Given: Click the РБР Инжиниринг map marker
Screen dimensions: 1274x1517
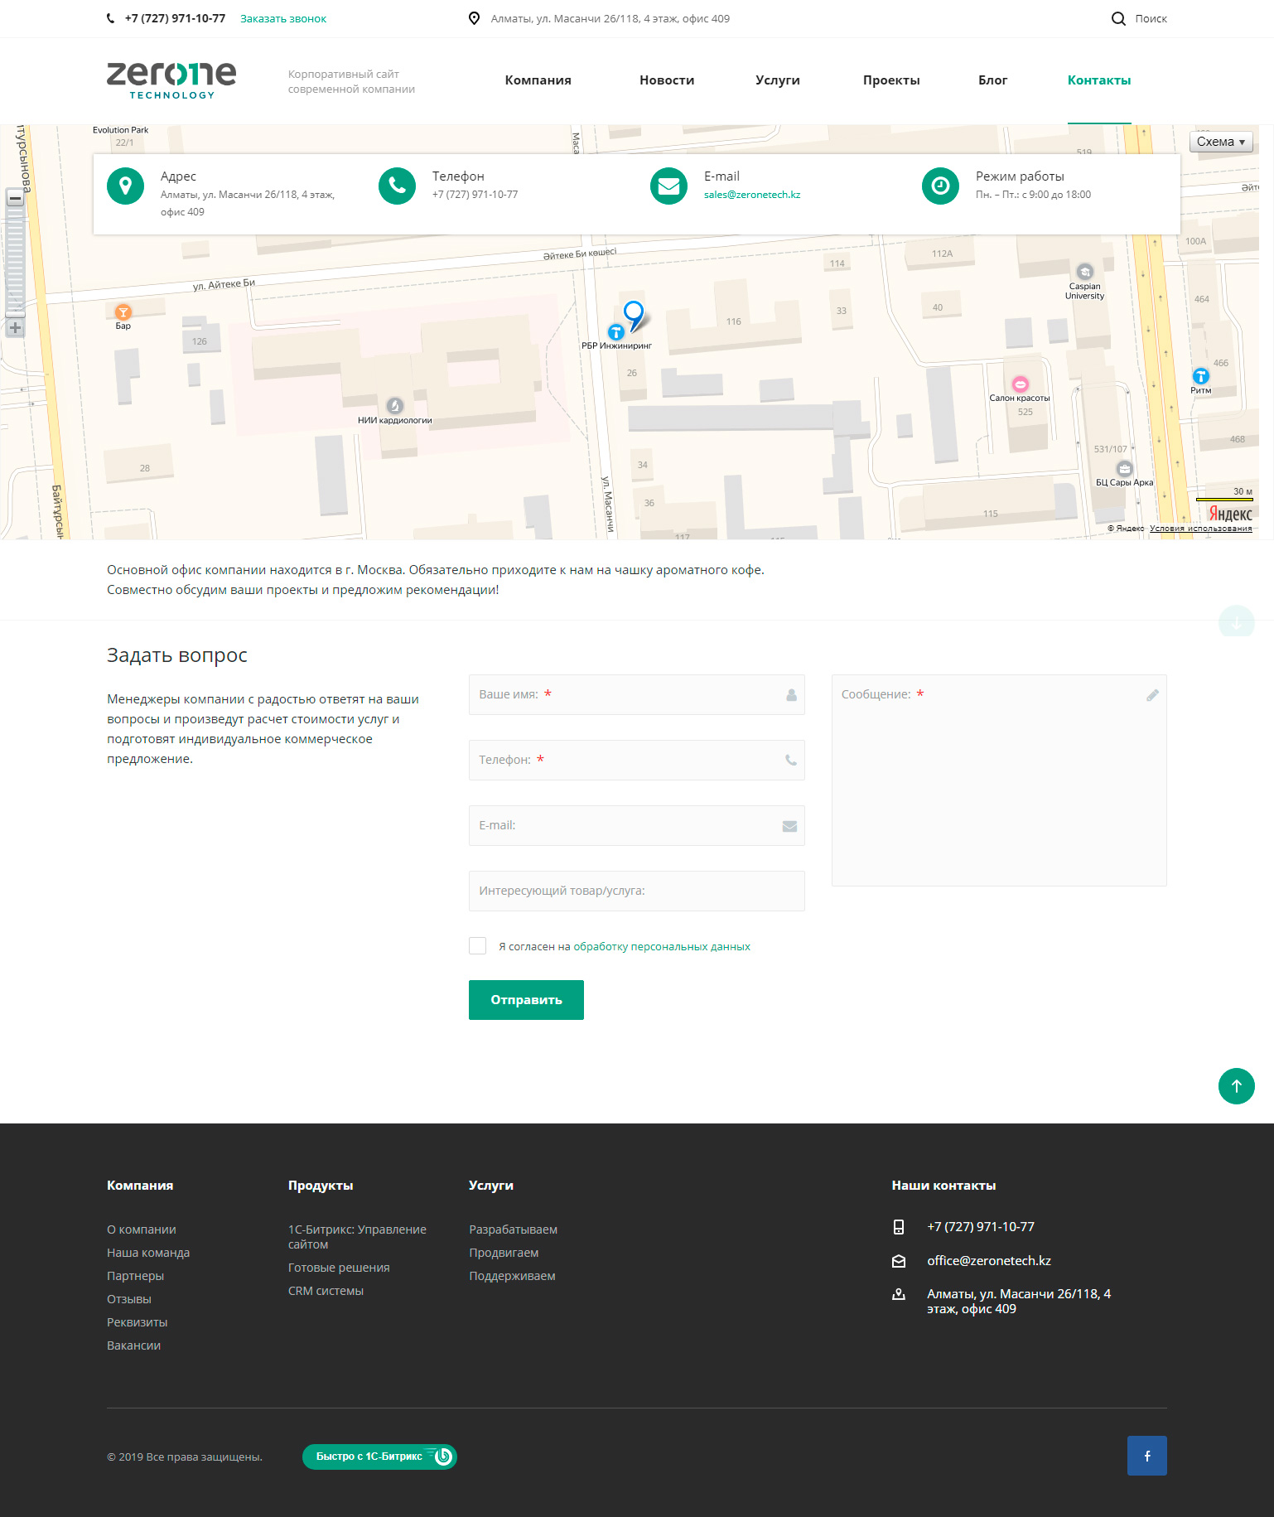Looking at the screenshot, I should [x=615, y=332].
